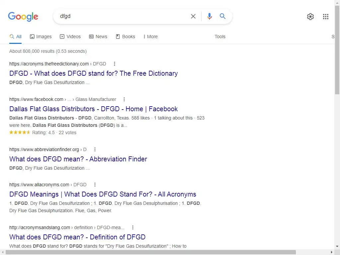
Task: Open three-dot menu for thefreedictionary result
Action: tap(115, 64)
